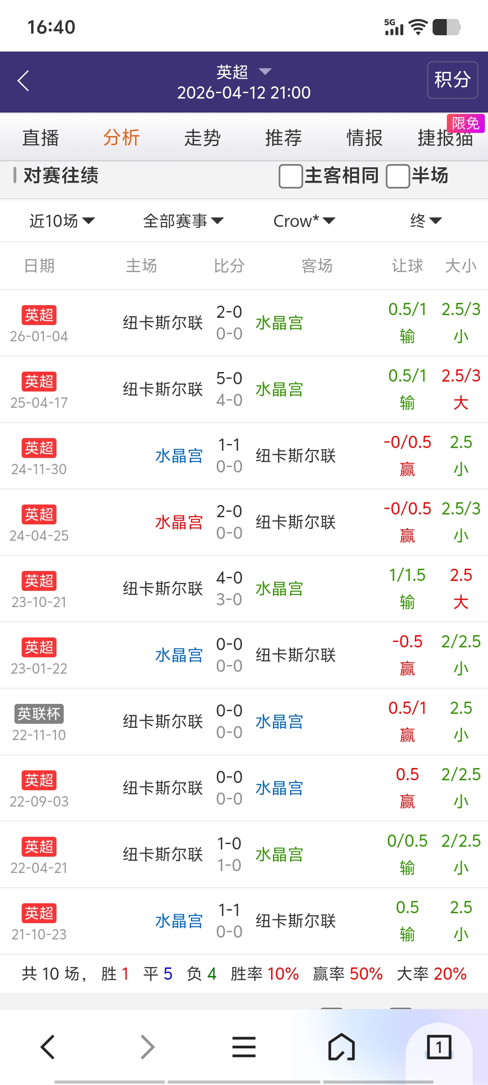Check the 半场 checkbox

tap(398, 176)
